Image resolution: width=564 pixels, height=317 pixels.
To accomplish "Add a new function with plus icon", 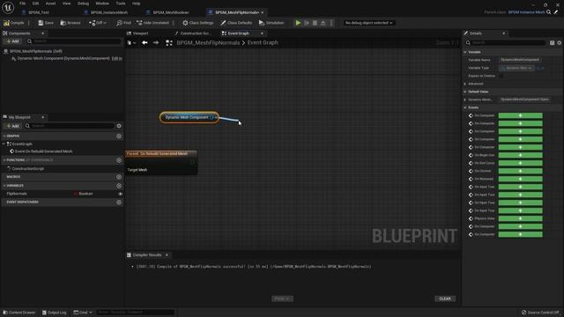I will click(x=119, y=160).
